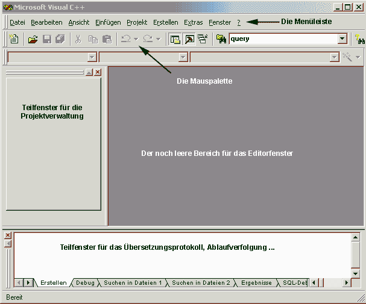
Task: Open the Erstellen menu
Action: tap(166, 22)
